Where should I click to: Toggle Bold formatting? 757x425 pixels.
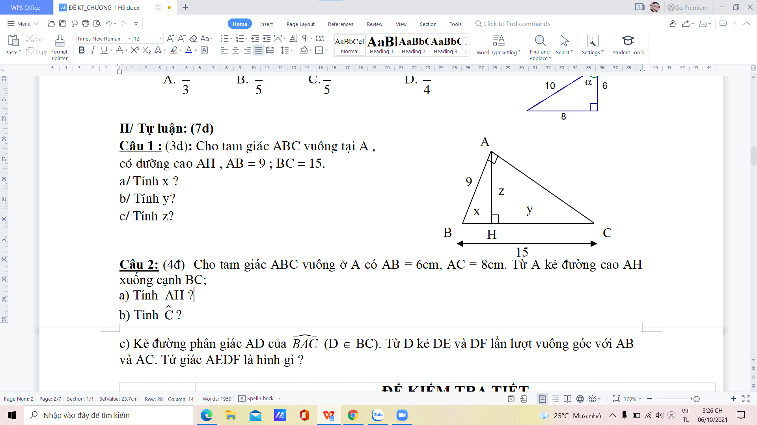(x=82, y=50)
